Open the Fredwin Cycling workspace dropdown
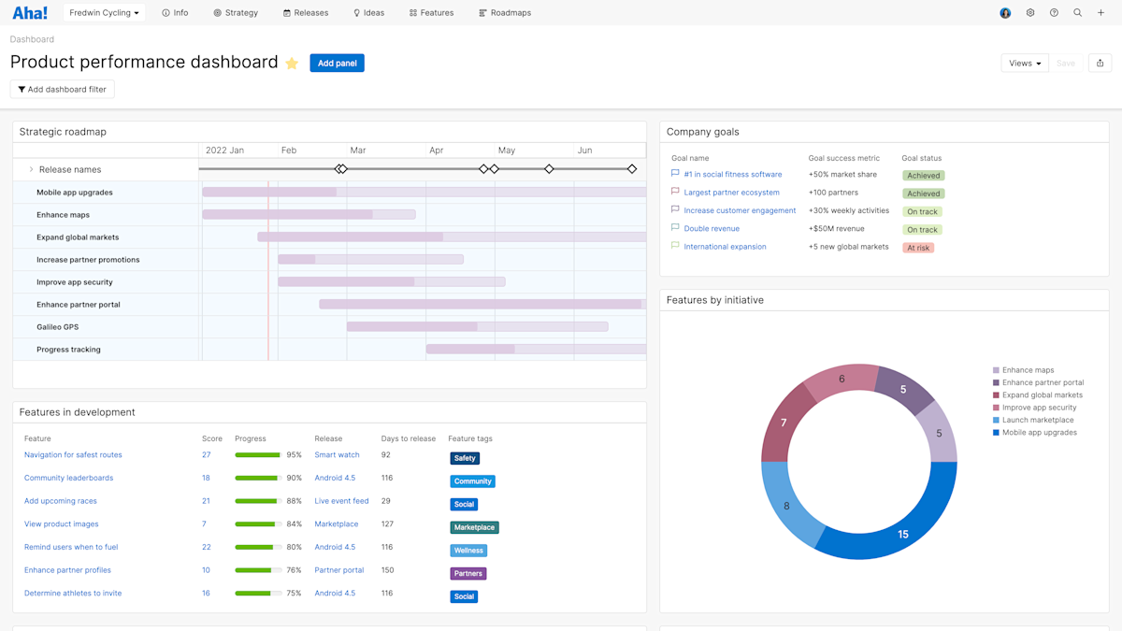Viewport: 1122px width, 631px height. (x=103, y=13)
